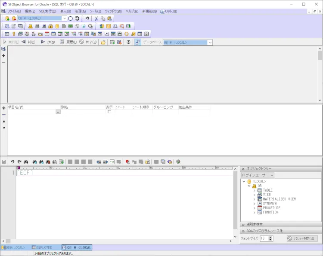Click the shortcut arrow synonym icon in toolbar
Viewport: 323px width, 256px height.
click(106, 34)
